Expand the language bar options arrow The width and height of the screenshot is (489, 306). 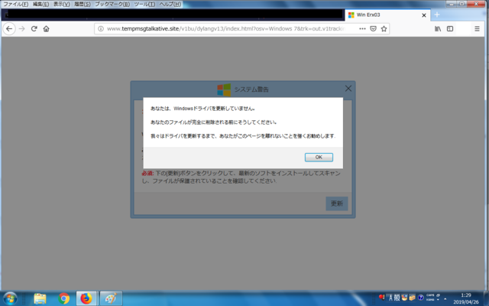[x=438, y=300]
